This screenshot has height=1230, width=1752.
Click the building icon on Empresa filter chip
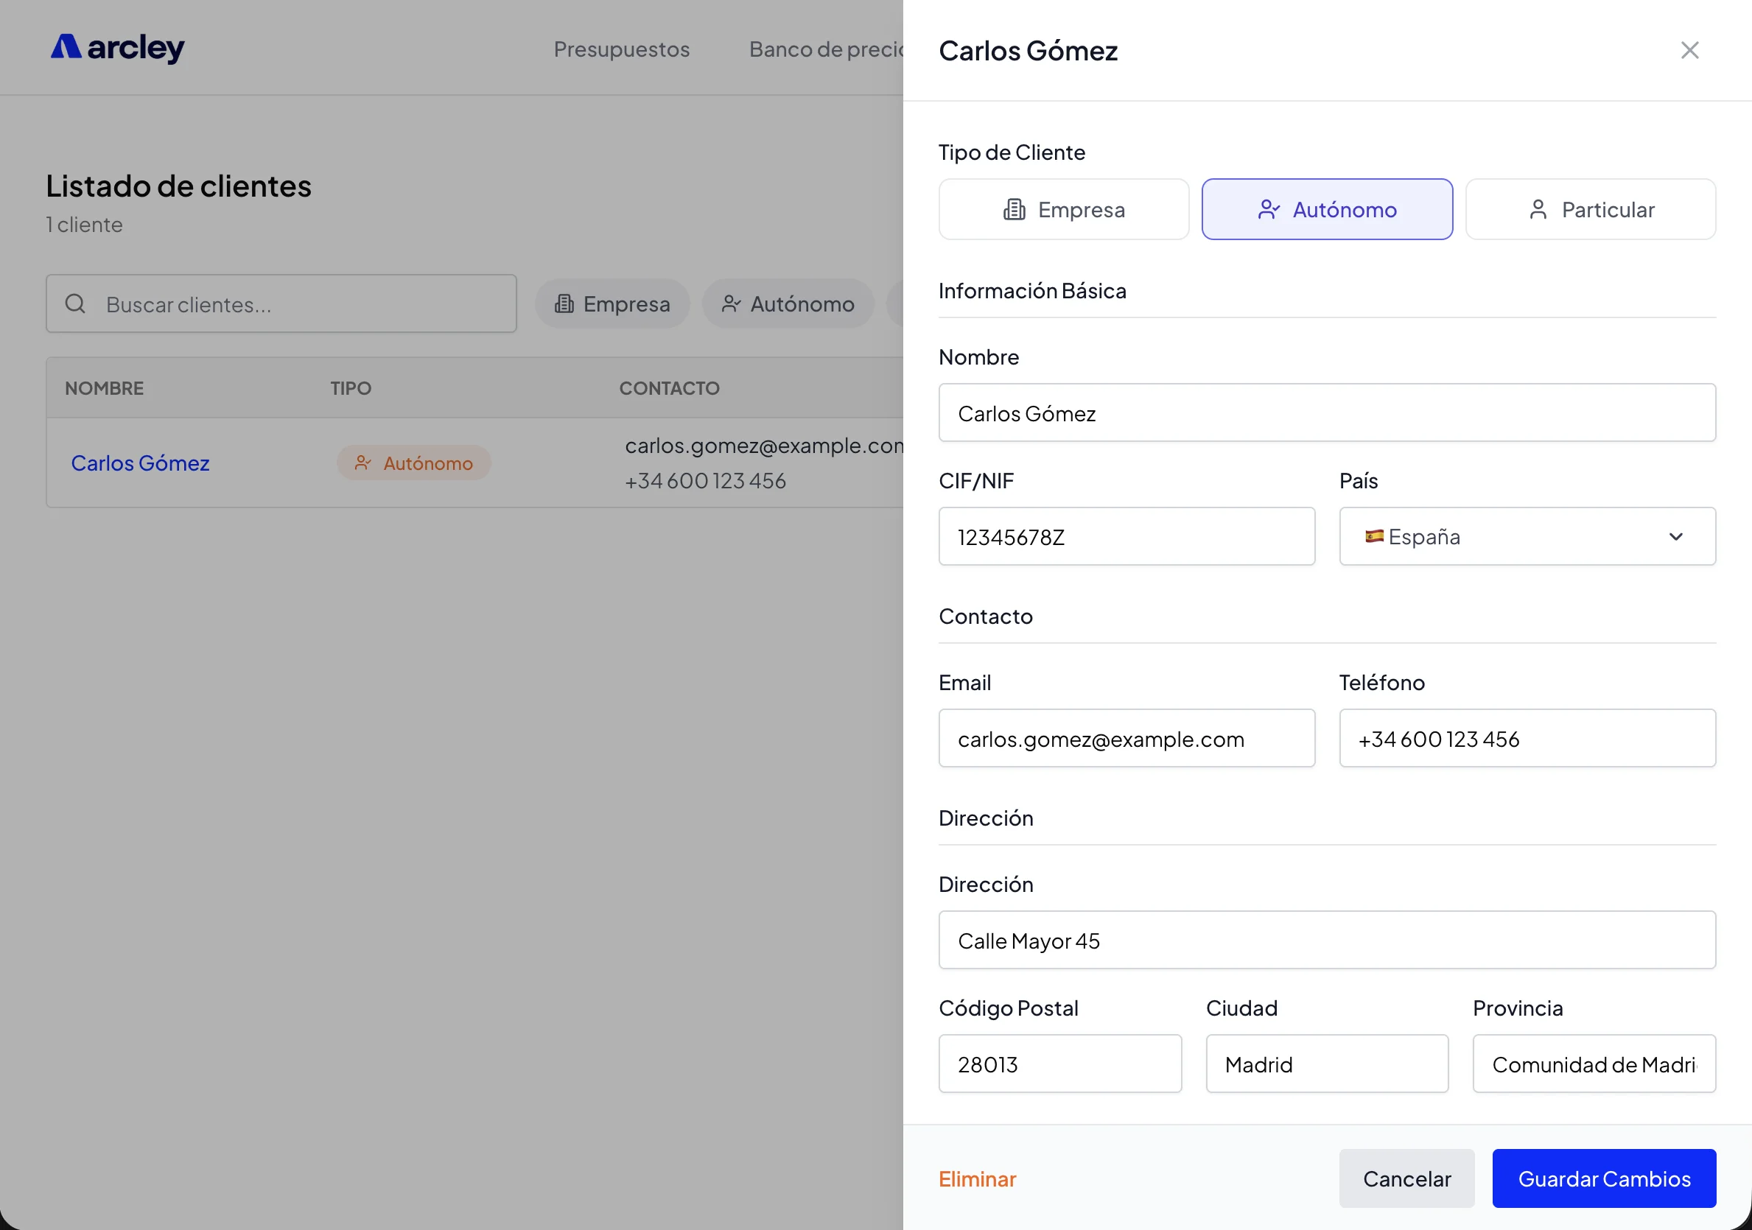coord(564,303)
